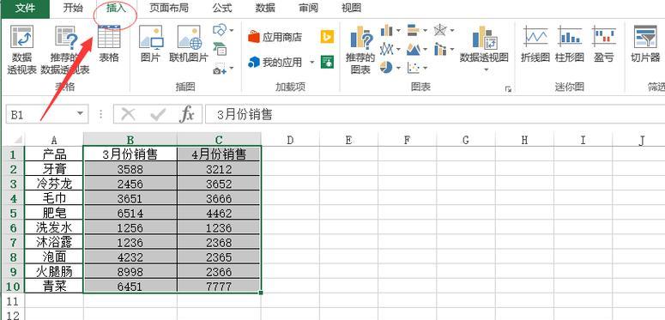Click the Column chart icon in Charts group
The image size is (665, 320).
click(386, 30)
